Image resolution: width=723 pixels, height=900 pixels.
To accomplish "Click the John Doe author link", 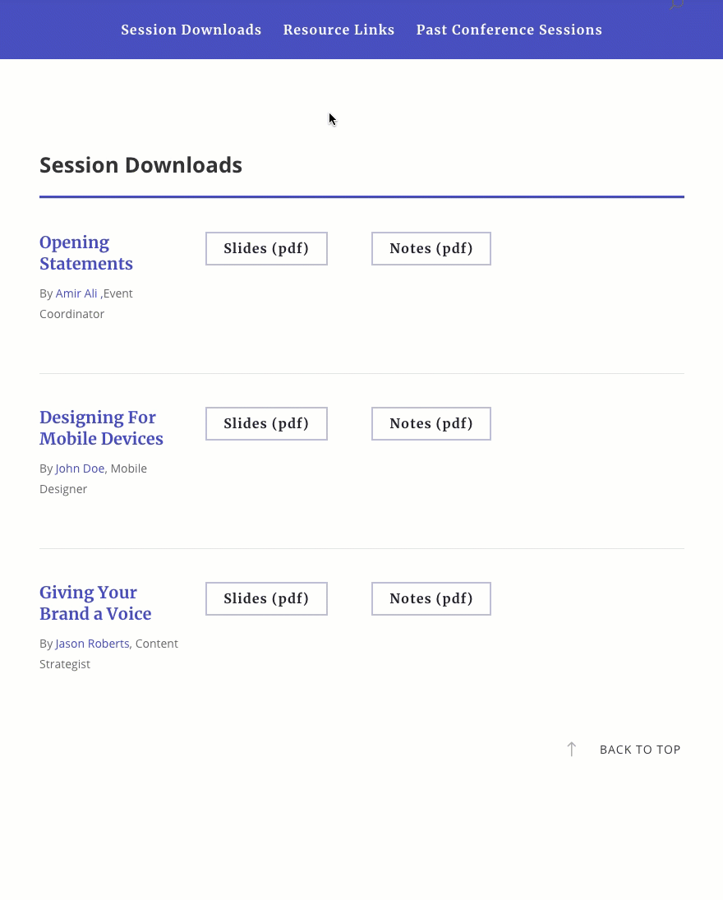I will (80, 468).
